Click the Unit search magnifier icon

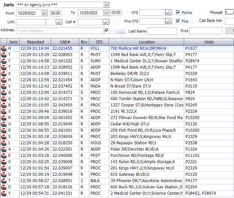pos(59,22)
